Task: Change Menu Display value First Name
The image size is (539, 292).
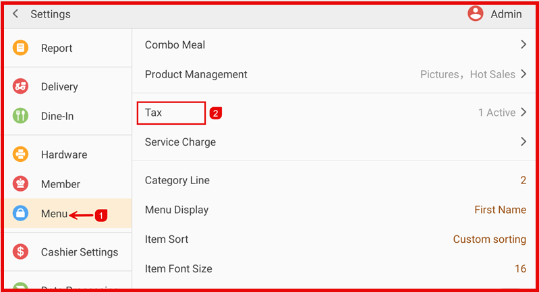Action: click(x=500, y=210)
